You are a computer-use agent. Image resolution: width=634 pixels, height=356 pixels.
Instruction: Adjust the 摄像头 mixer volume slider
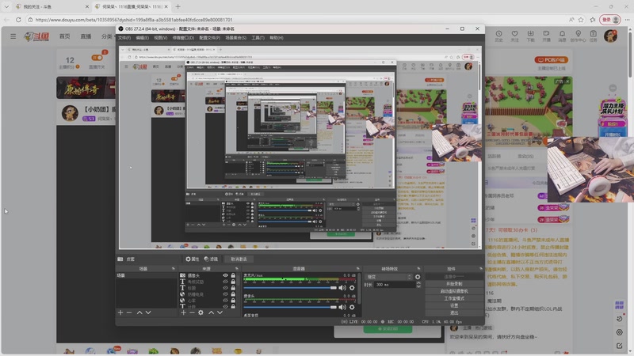290,307
